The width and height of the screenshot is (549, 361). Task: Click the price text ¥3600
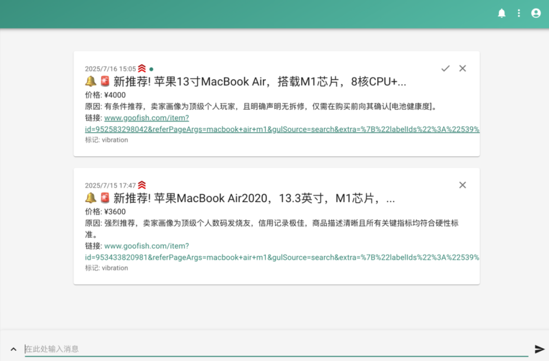[115, 211]
